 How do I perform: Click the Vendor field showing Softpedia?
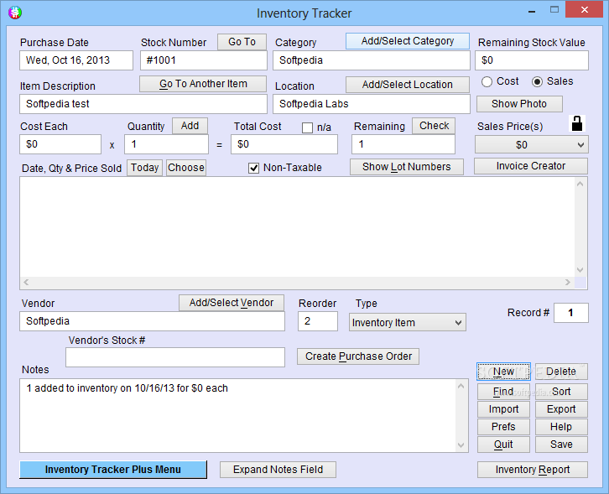point(153,321)
